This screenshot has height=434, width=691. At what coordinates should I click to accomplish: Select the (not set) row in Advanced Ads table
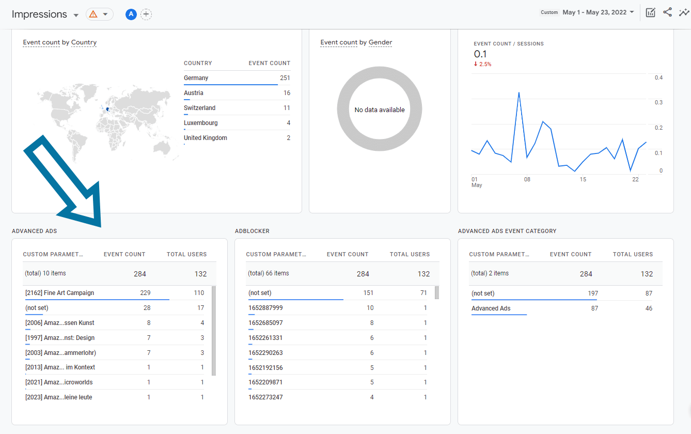[115, 308]
